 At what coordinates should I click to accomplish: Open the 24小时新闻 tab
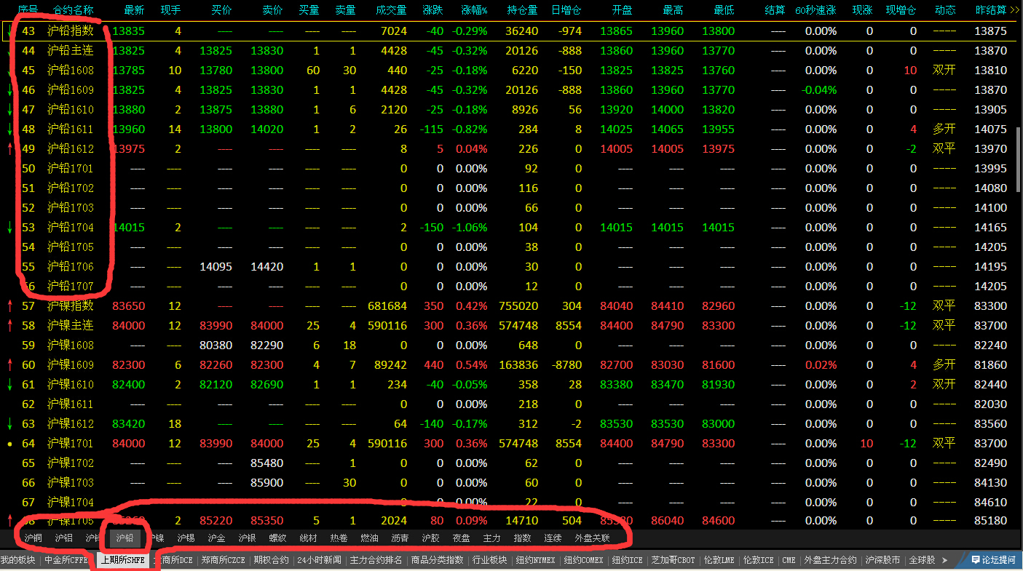pyautogui.click(x=318, y=560)
